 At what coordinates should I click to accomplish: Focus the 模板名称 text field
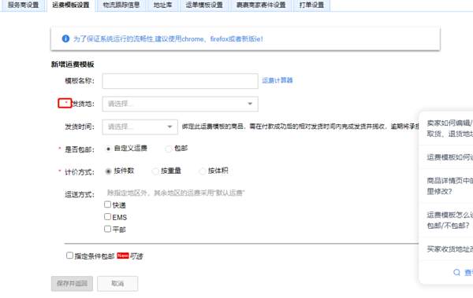[x=180, y=81]
